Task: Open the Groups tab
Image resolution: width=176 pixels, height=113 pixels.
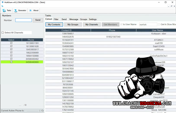Action: (x=83, y=19)
